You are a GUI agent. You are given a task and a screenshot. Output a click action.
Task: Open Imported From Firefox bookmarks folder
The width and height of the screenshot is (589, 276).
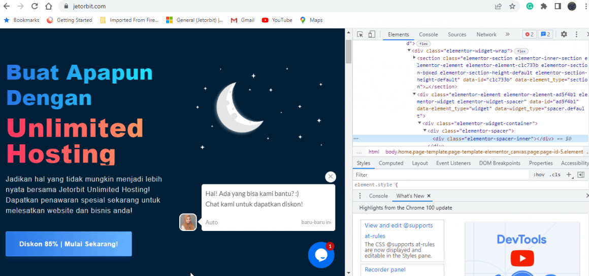[x=129, y=20]
